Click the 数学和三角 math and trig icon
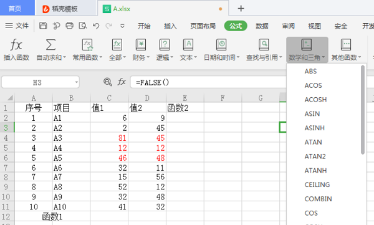The width and height of the screenshot is (374, 225). [307, 45]
